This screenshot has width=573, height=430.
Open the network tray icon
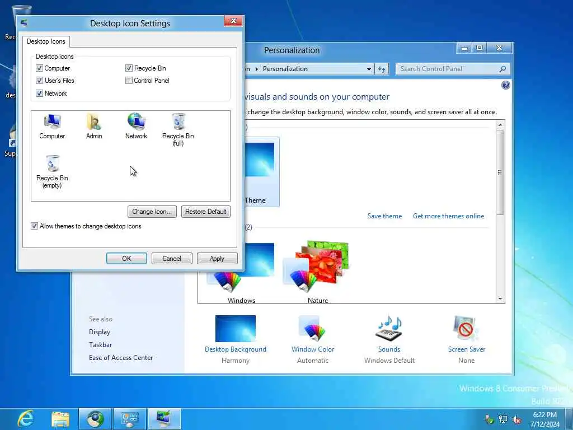click(503, 419)
